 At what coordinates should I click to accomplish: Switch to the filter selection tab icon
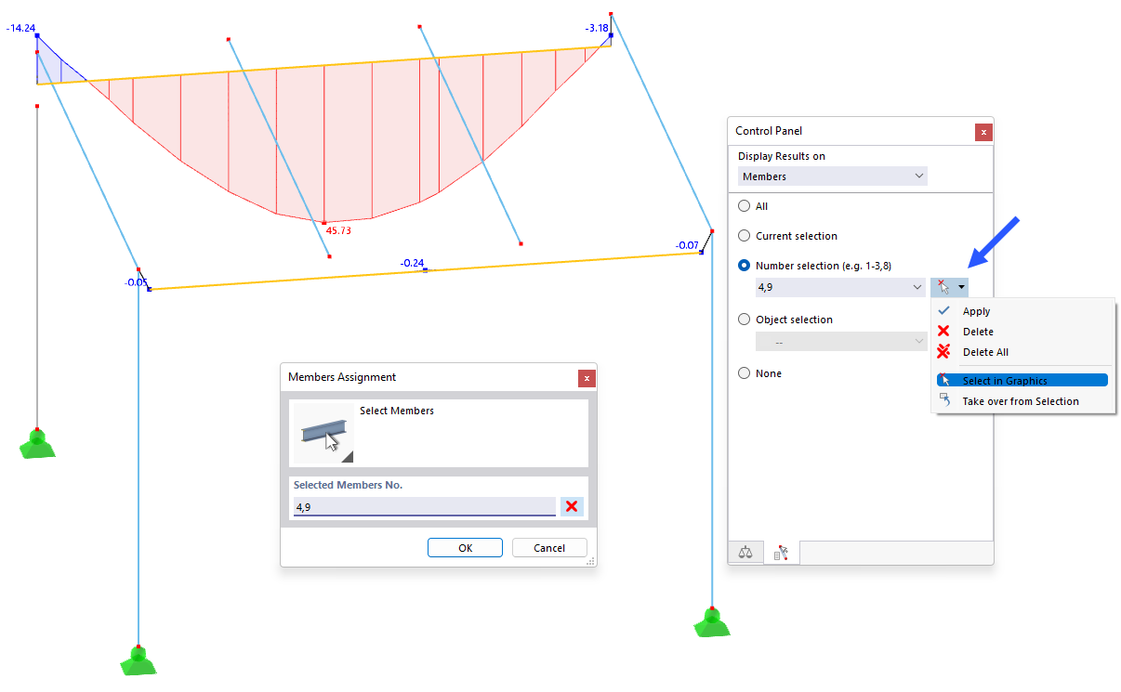coord(781,553)
